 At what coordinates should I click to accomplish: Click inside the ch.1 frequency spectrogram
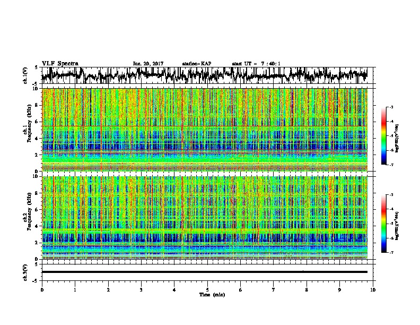(204, 130)
